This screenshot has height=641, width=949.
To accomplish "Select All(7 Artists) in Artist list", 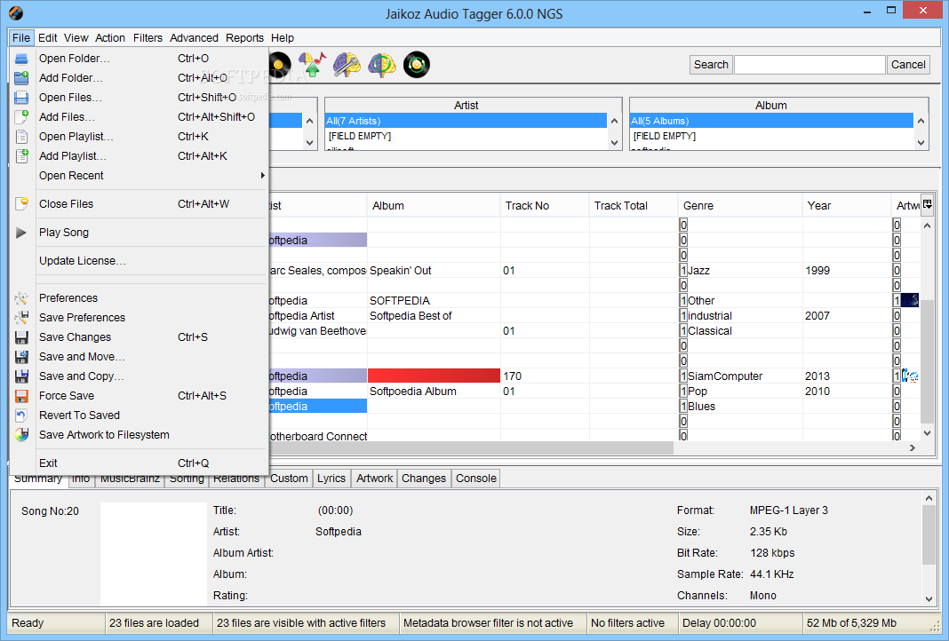I will (x=466, y=121).
